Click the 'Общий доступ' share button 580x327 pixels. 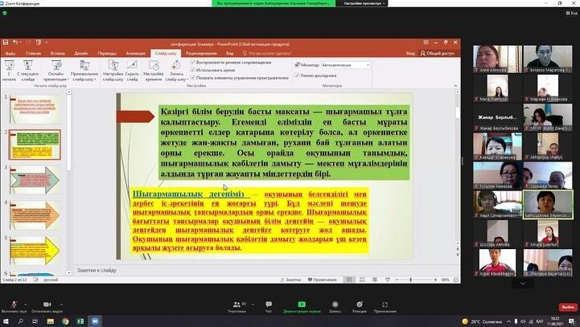439,53
